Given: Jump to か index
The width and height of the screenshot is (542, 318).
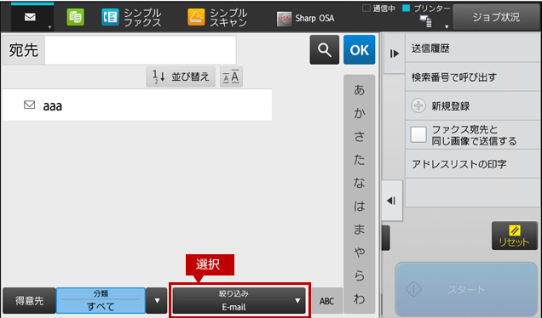Looking at the screenshot, I should click(x=359, y=113).
